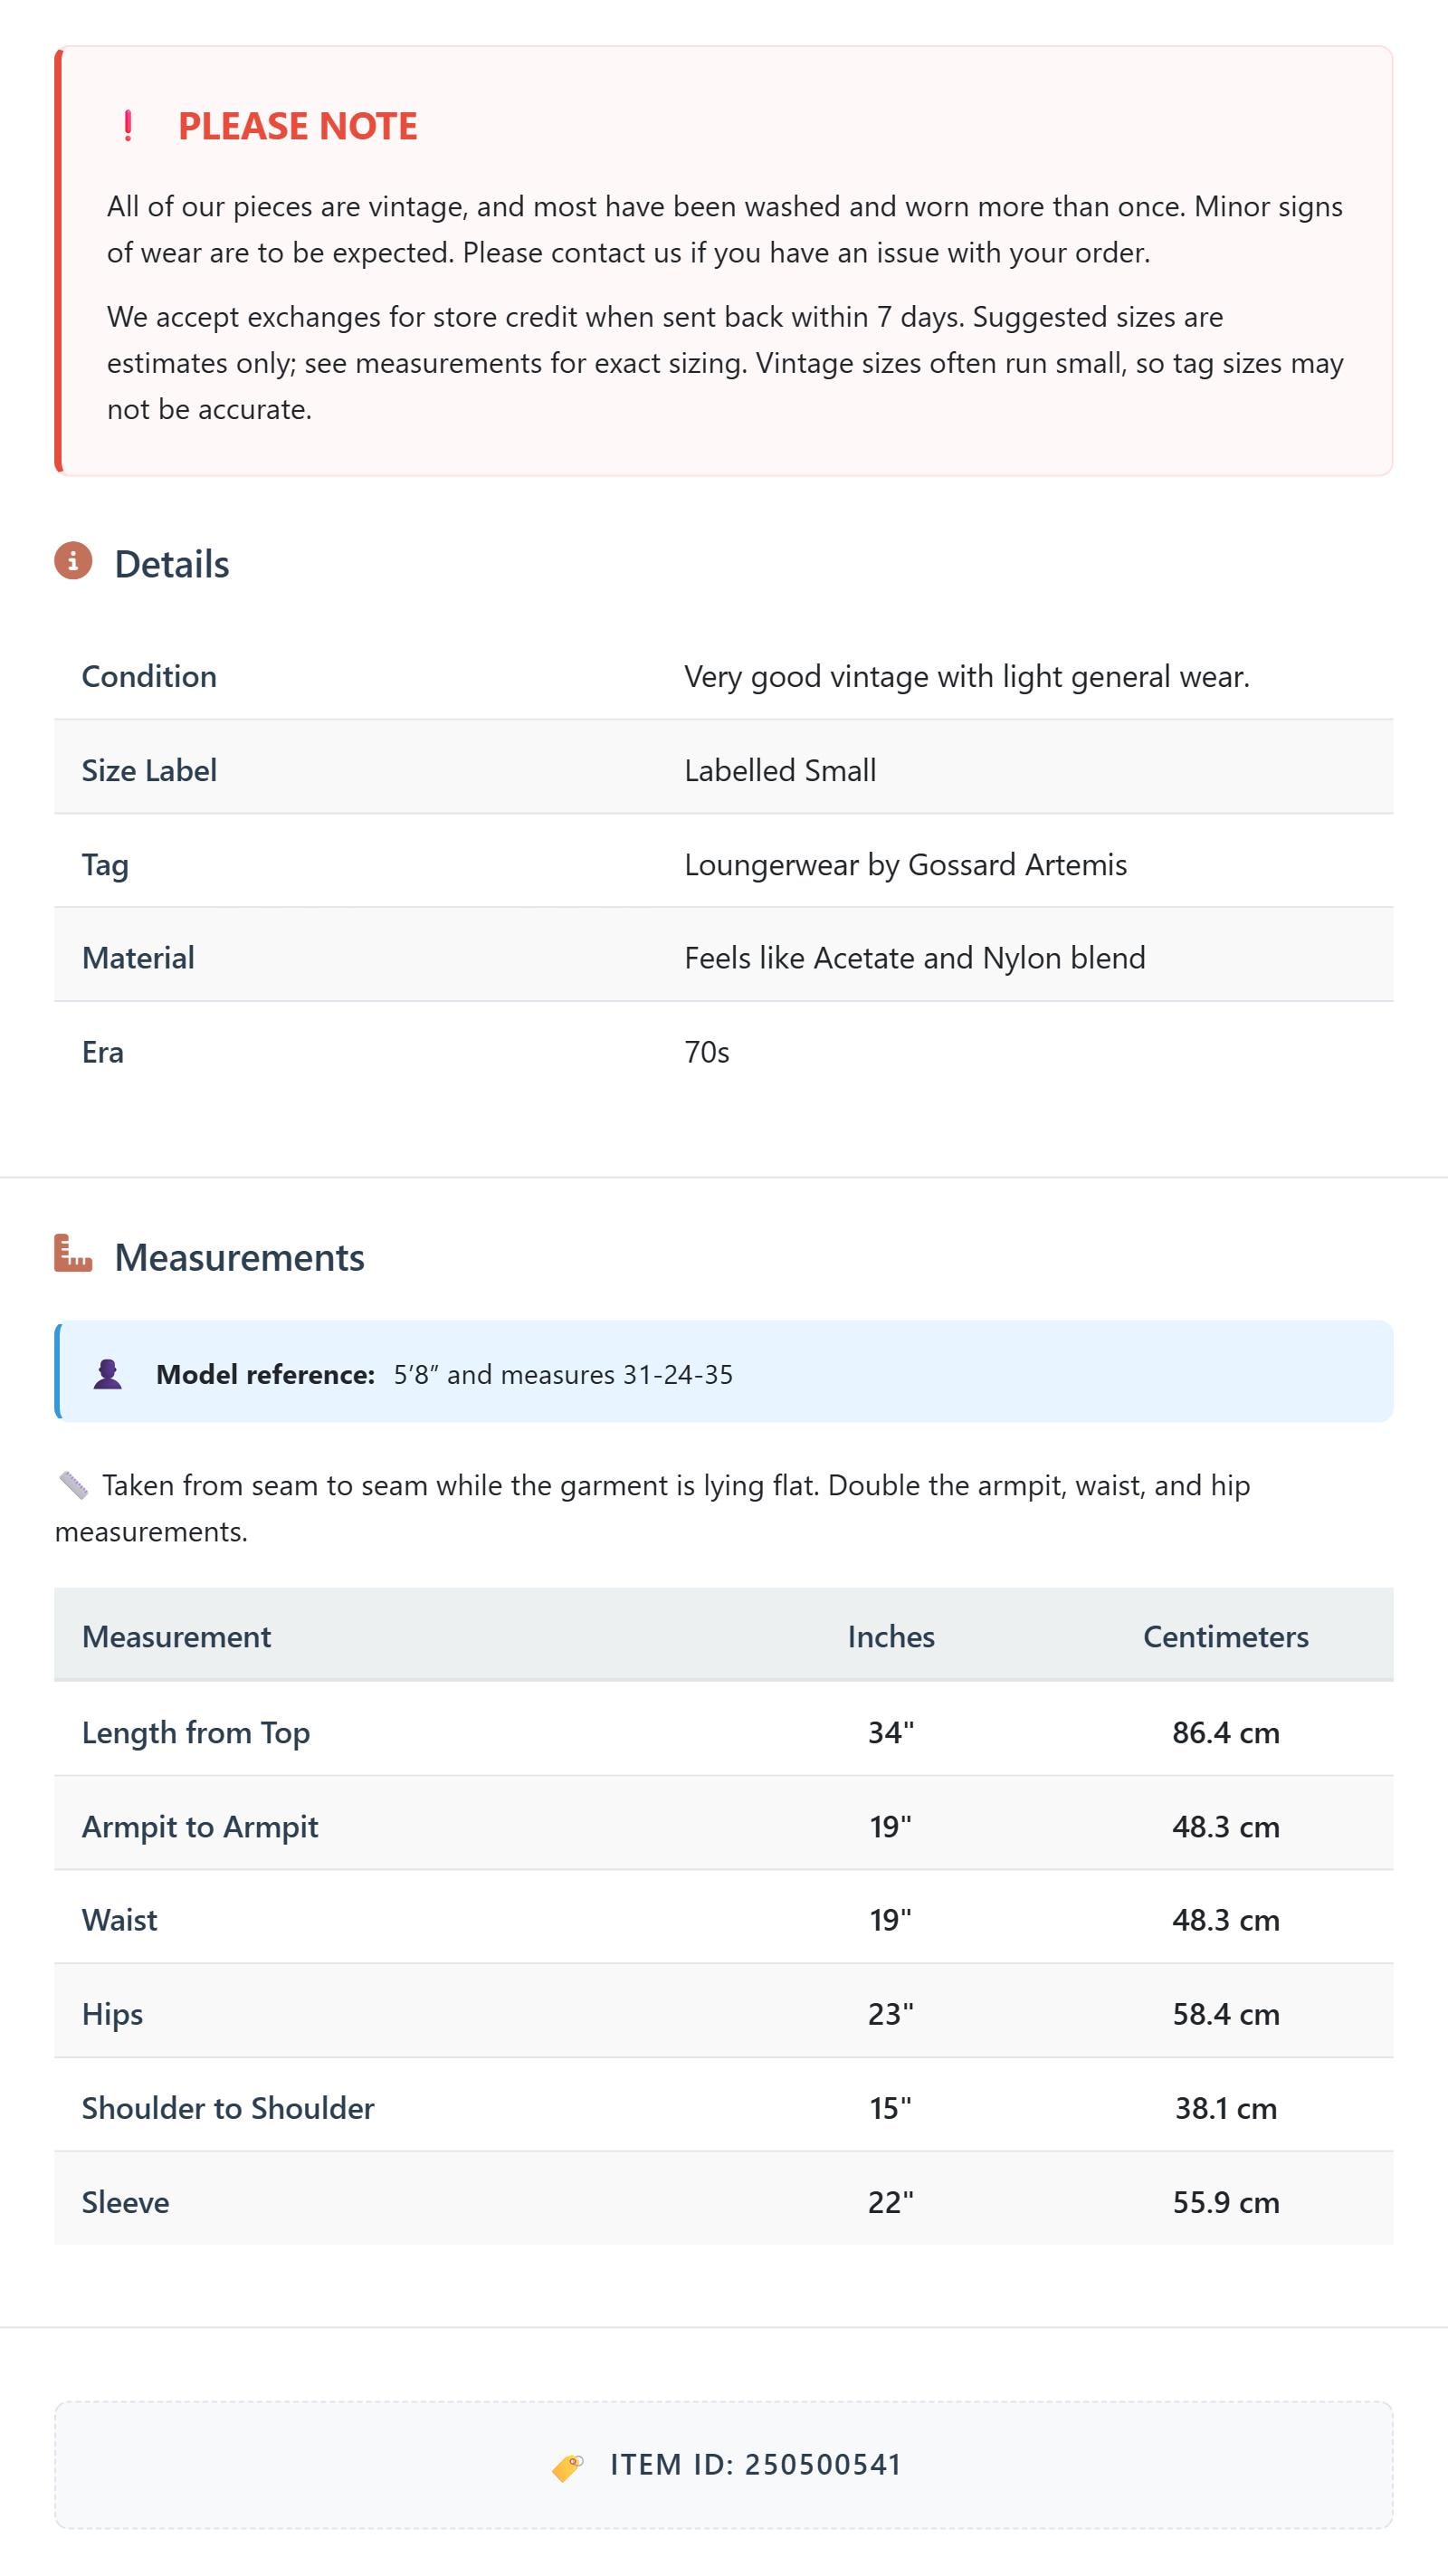Image resolution: width=1448 pixels, height=2576 pixels.
Task: Click the model silhouette icon
Action: pos(108,1374)
